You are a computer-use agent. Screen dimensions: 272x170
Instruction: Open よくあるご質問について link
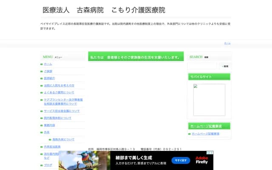(59, 92)
